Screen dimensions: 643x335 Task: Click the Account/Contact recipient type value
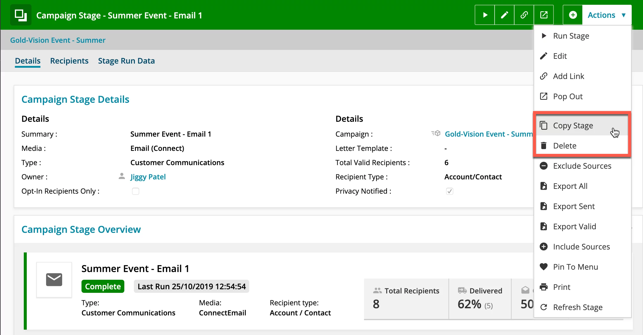pyautogui.click(x=473, y=177)
